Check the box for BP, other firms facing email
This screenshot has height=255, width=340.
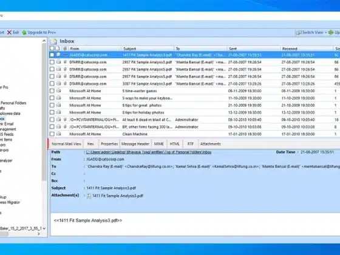coord(52,127)
